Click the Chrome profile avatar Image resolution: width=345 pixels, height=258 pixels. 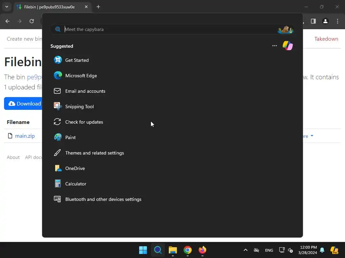pyautogui.click(x=325, y=21)
